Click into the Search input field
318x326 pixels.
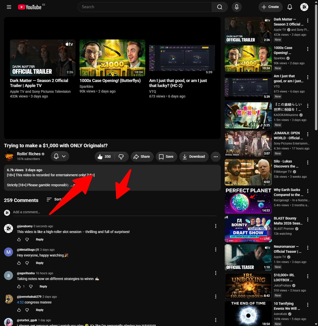145,7
